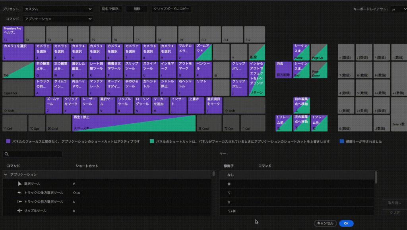Open the コマンド dropdown showing アプリケーション

click(x=58, y=19)
